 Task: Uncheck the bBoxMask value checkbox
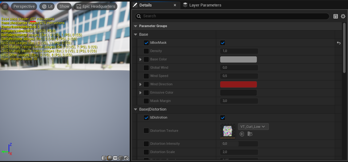click(x=223, y=43)
